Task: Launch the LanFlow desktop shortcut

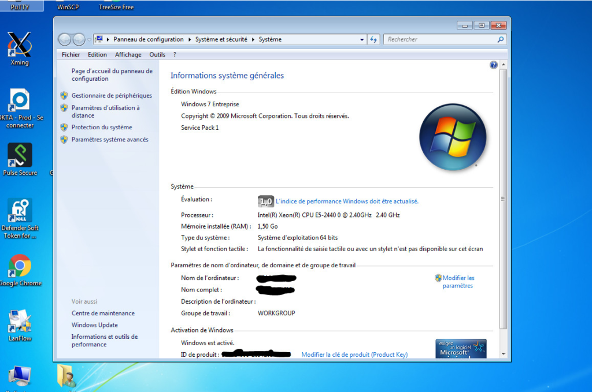Action: [x=20, y=325]
